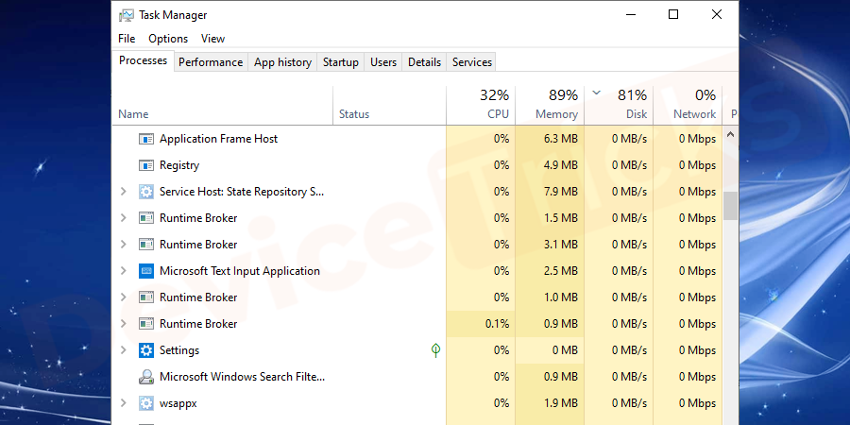The height and width of the screenshot is (425, 850).
Task: Click the Microsoft Text Input Application keyboard icon
Action: click(x=146, y=271)
